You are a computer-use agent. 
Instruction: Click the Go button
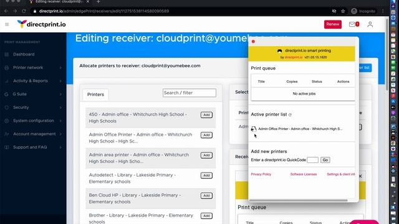tap(325, 160)
